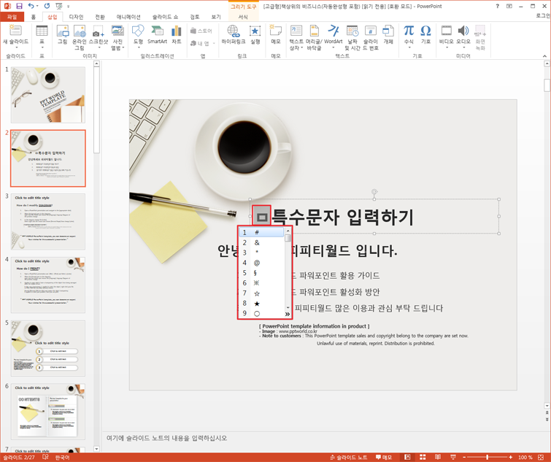Undo the last action in quick access toolbar

tap(31, 6)
